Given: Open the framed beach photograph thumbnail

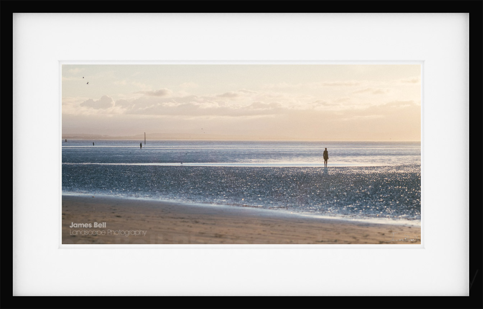Looking at the screenshot, I should pyautogui.click(x=241, y=154).
